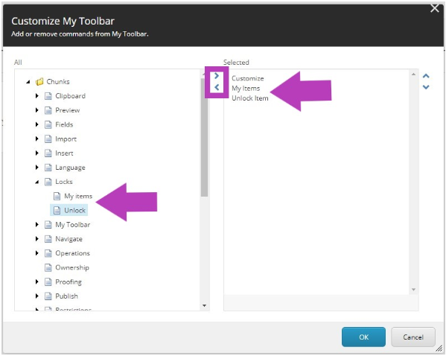Close the Customize My Toolbar dialog
The height and width of the screenshot is (356, 446).
tap(435, 8)
